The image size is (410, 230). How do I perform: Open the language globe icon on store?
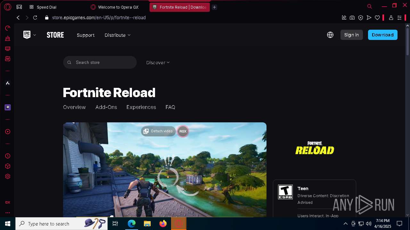330,35
